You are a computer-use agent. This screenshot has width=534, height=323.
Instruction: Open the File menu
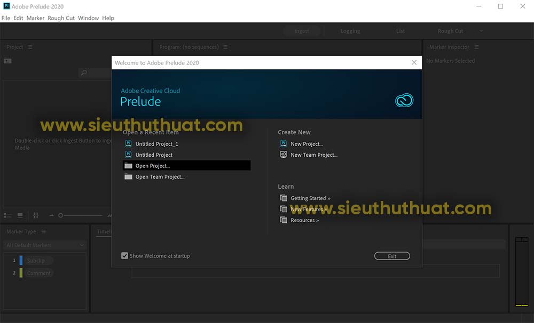[6, 18]
